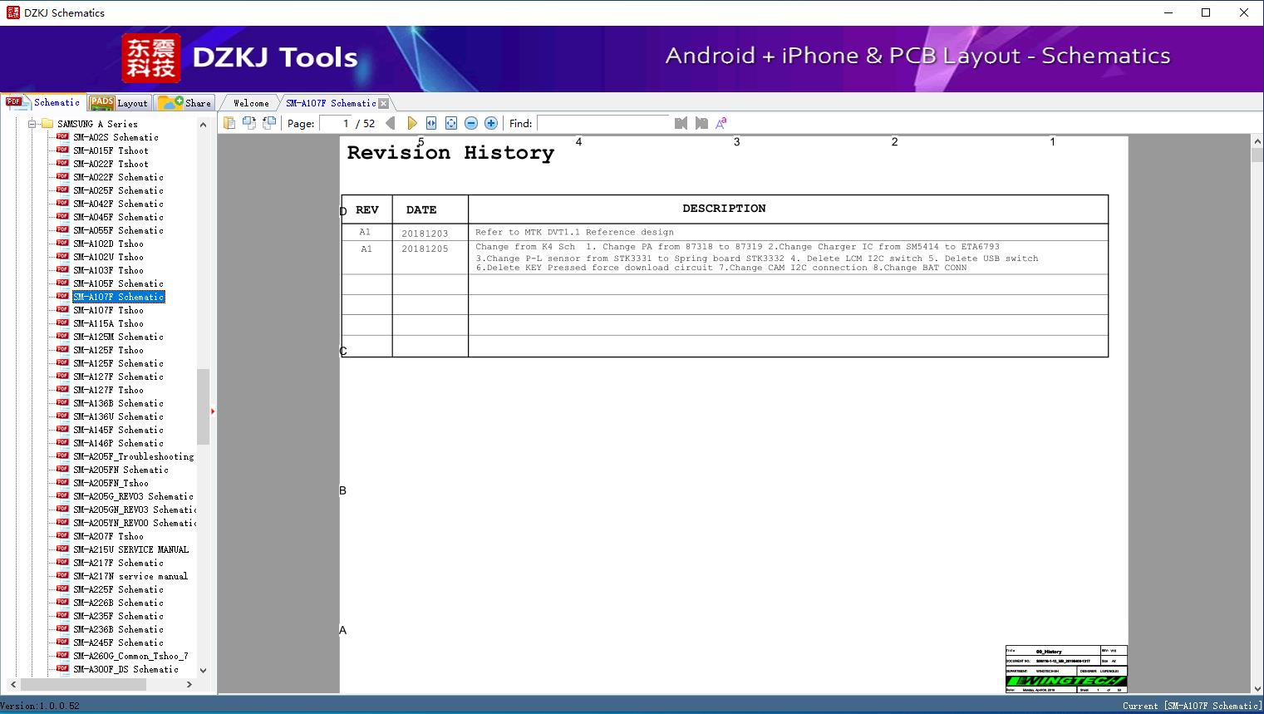Open SM-A215U SERVICE MANUAL in the tree

coord(130,549)
